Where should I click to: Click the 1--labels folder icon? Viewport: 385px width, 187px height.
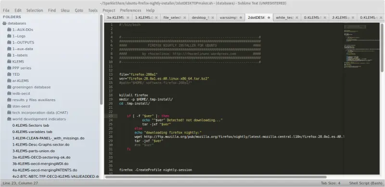pos(9,55)
